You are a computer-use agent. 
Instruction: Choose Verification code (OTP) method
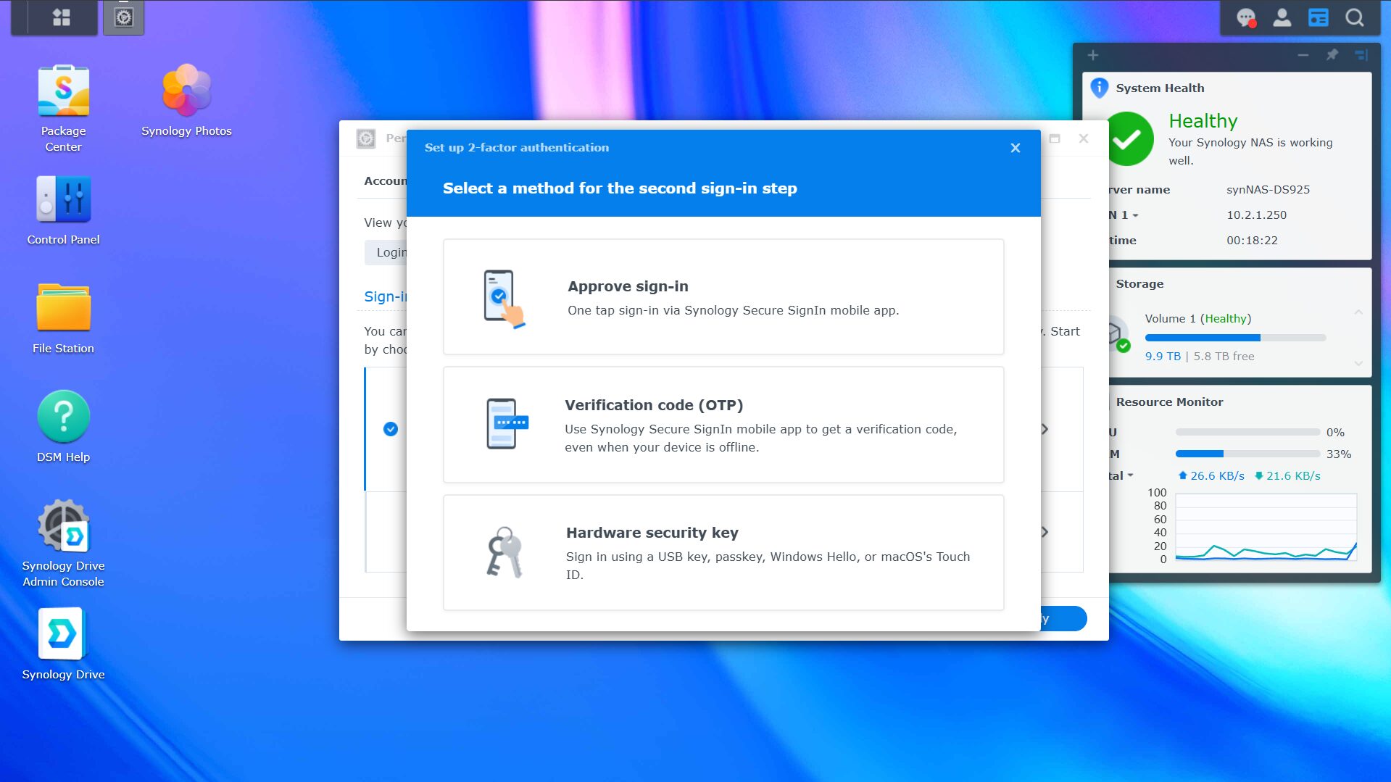tap(723, 425)
